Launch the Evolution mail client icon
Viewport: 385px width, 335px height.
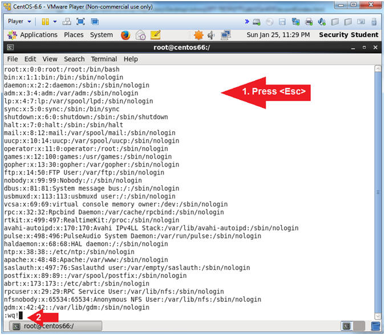point(141,35)
